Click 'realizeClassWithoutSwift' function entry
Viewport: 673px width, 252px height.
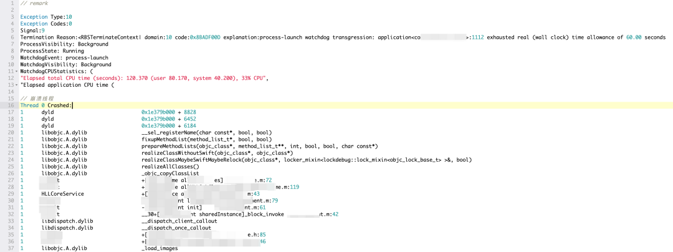(217, 153)
